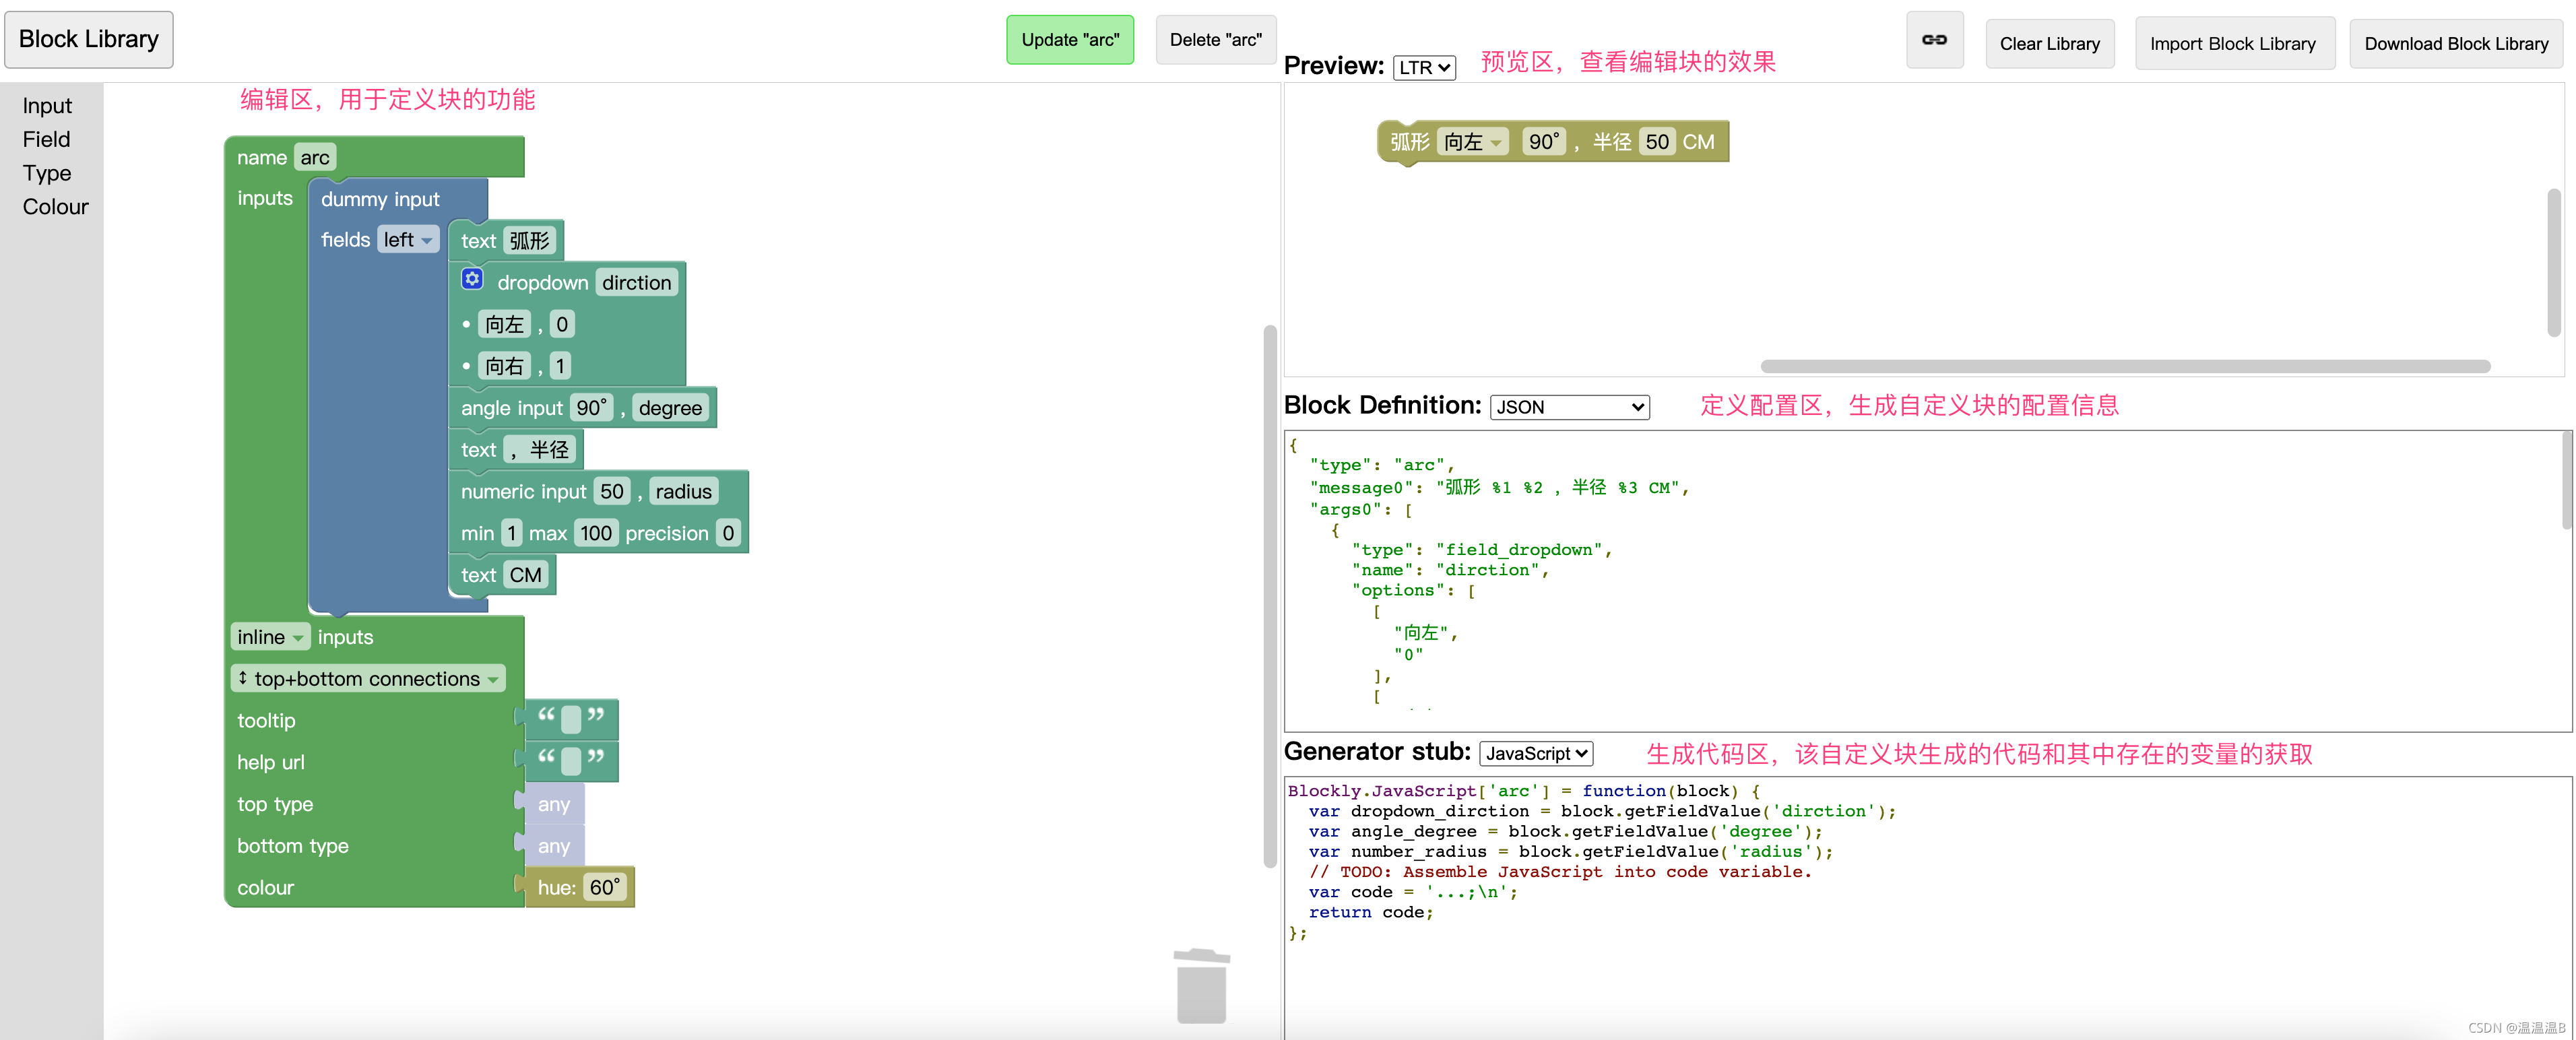
Task: Switch the fields alignment 'left' dropdown
Action: click(407, 240)
